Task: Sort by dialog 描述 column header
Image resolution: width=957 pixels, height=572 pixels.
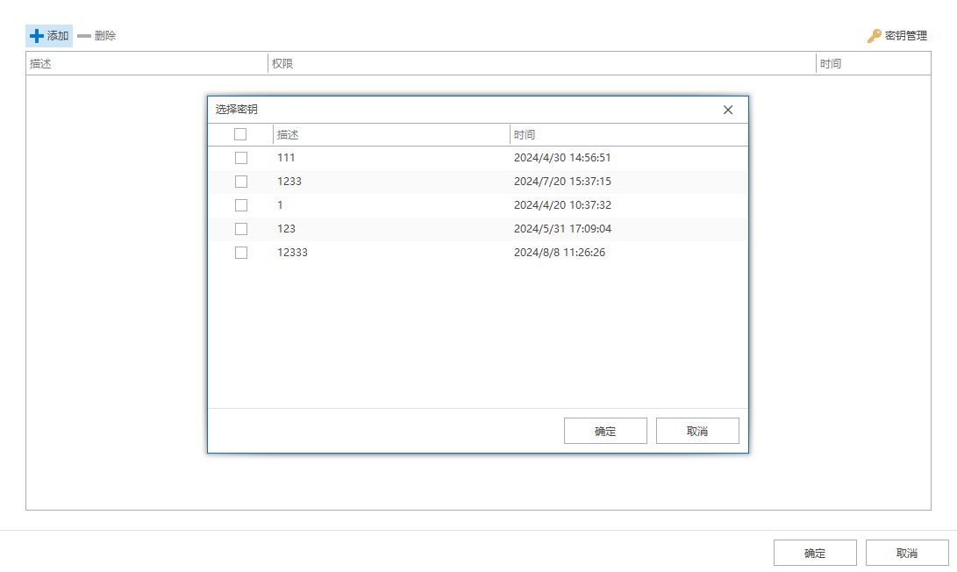Action: 391,135
